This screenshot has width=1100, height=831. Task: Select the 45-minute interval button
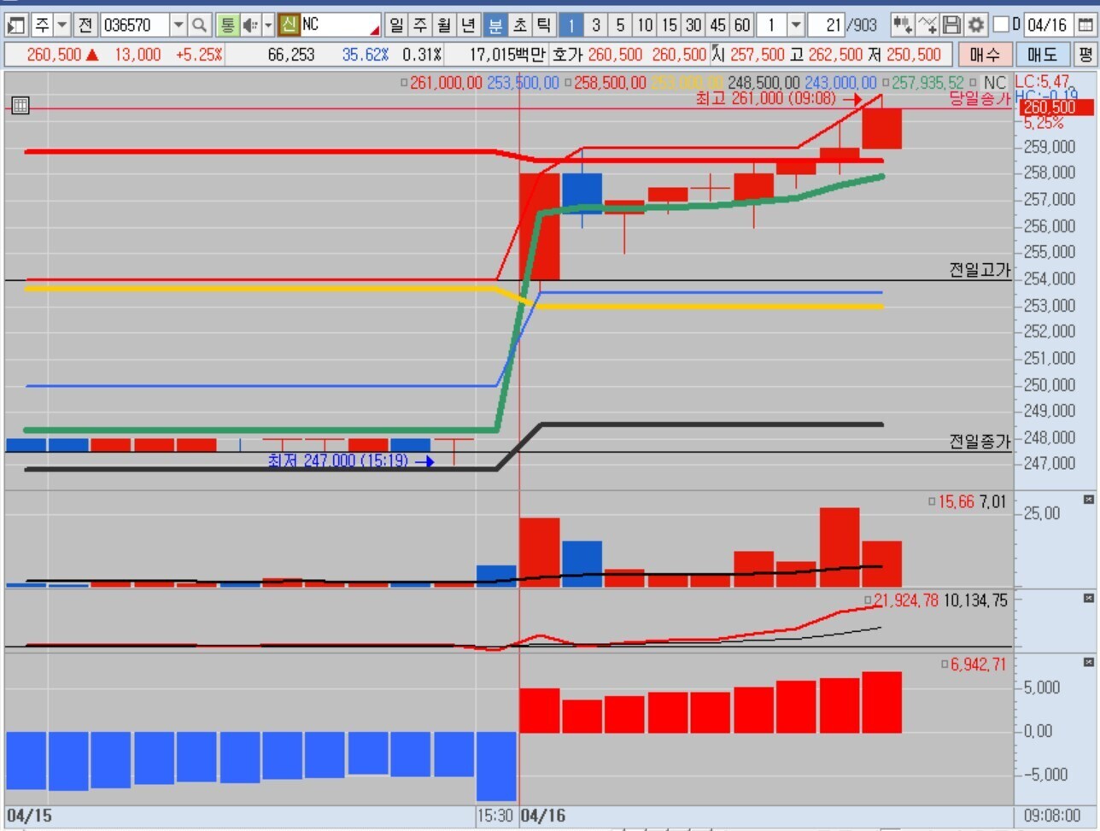717,25
